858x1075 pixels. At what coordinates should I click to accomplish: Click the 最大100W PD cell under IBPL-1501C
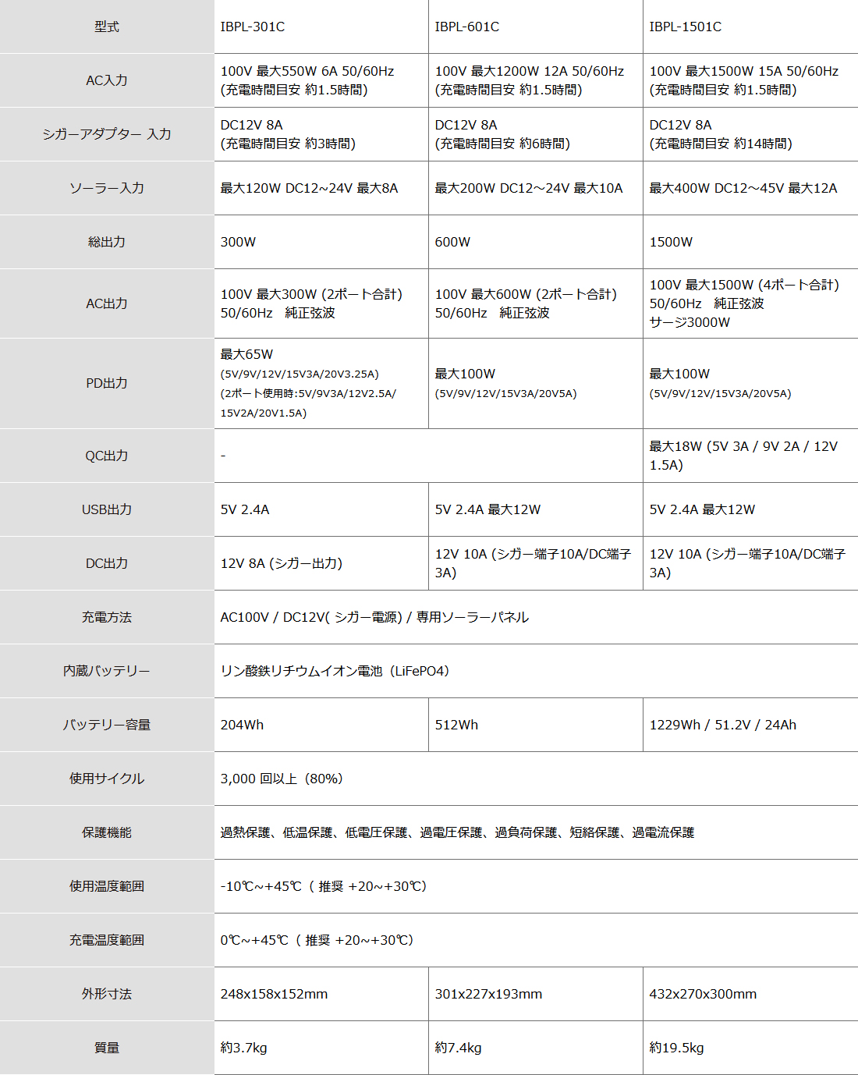(x=750, y=383)
